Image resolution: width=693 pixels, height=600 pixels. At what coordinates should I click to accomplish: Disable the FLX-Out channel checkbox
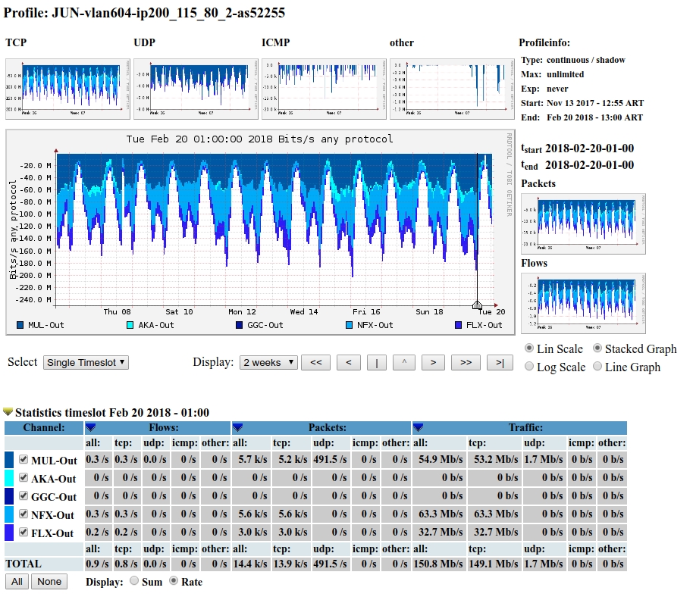tap(24, 533)
